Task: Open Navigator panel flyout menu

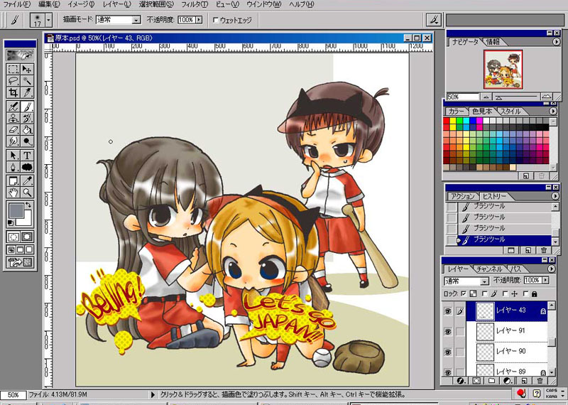Action: click(556, 42)
